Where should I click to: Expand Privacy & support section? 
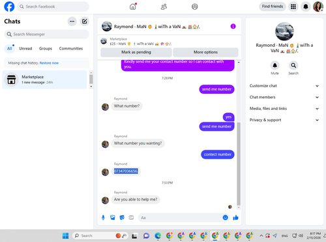pos(284,120)
